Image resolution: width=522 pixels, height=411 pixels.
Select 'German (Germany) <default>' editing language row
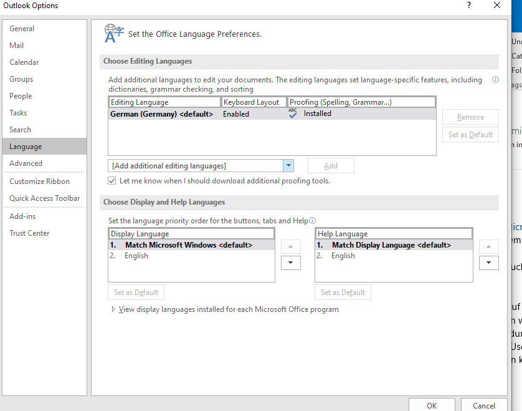coord(272,114)
